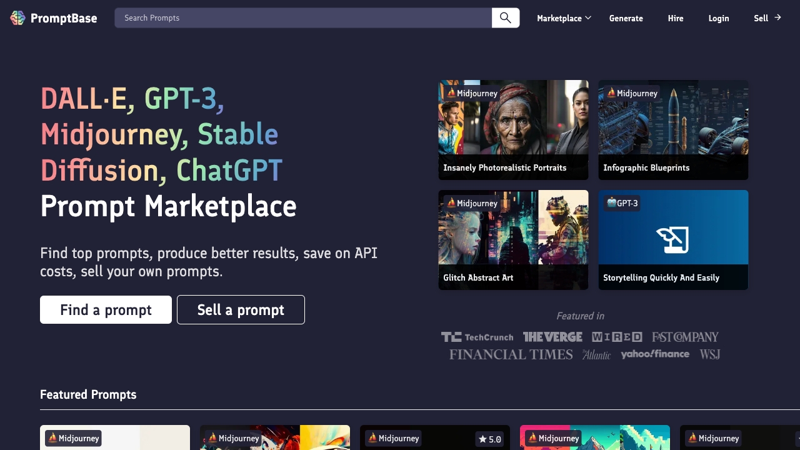Open the Infographic Blueprints prompt card
Screen dimensions: 800x450
673,129
